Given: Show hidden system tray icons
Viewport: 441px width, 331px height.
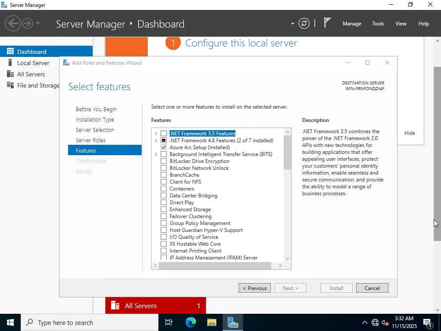Looking at the screenshot, I should click(364, 322).
